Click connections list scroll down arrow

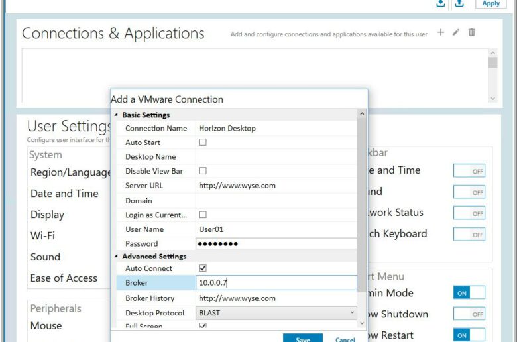coord(492,98)
